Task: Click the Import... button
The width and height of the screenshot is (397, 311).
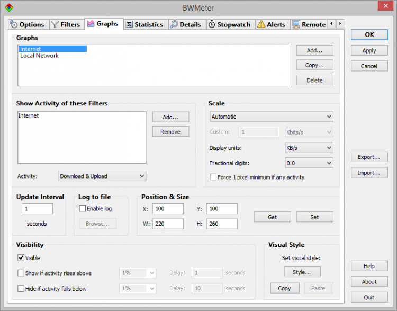Action: coord(369,172)
